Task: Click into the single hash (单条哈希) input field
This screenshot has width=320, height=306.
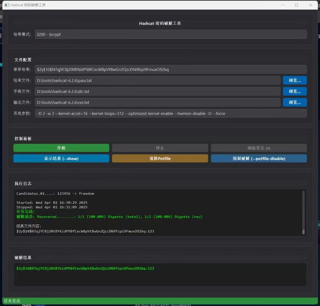Action: tap(171, 69)
